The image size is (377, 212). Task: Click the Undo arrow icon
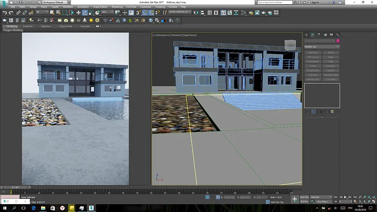[5, 13]
